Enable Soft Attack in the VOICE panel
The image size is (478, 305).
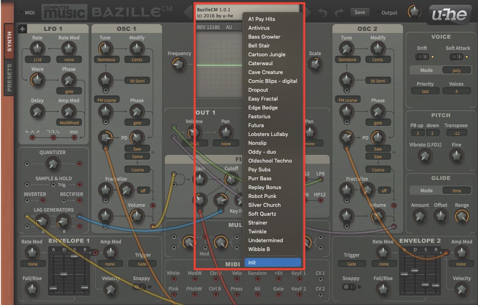[459, 57]
